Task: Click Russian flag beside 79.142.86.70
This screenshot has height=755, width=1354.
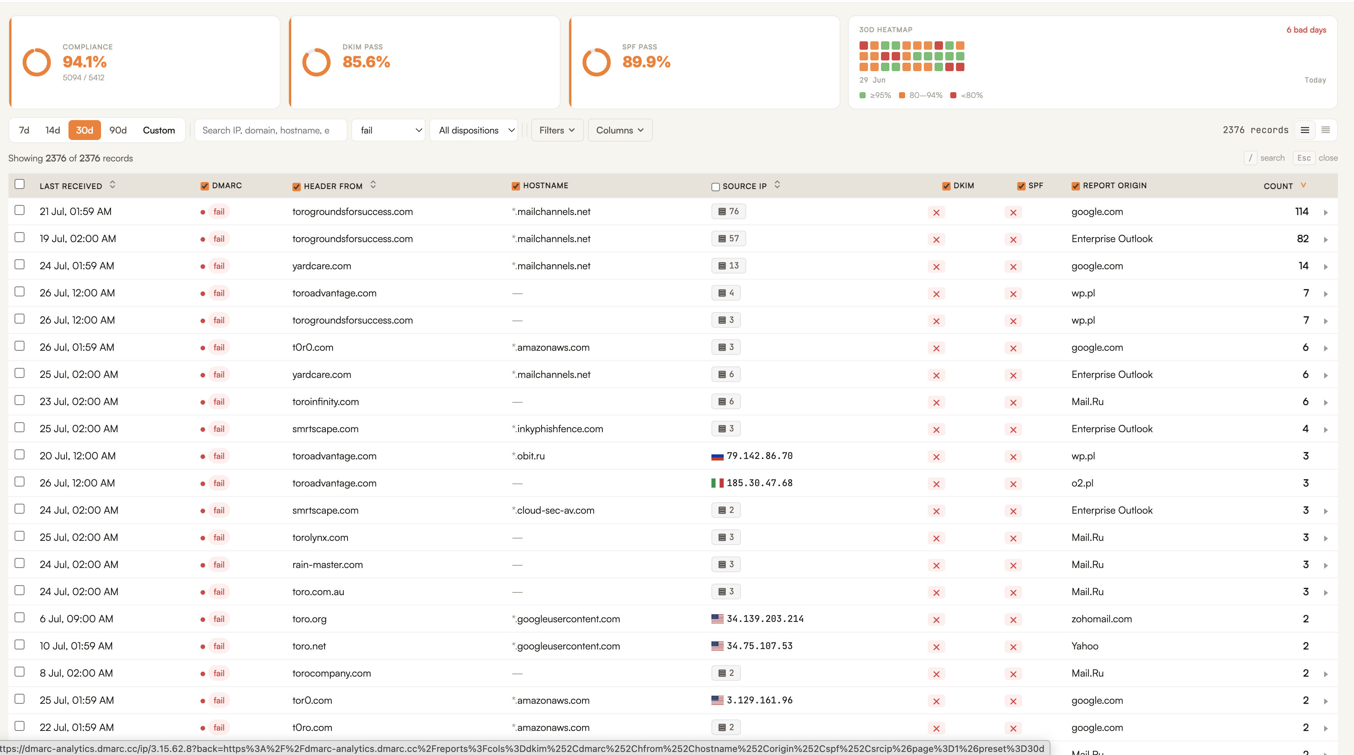Action: 718,456
